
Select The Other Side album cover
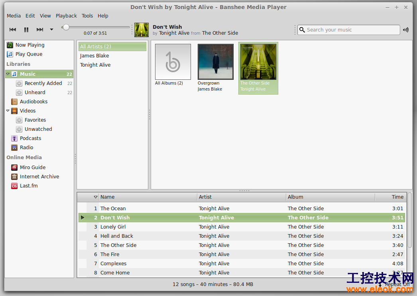258,62
